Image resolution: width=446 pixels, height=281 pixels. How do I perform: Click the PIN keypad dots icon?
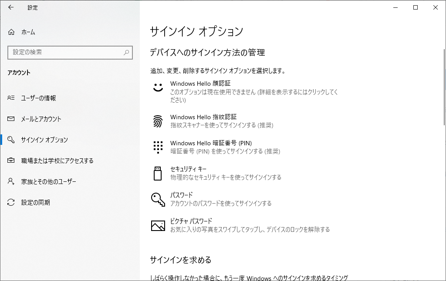point(158,147)
